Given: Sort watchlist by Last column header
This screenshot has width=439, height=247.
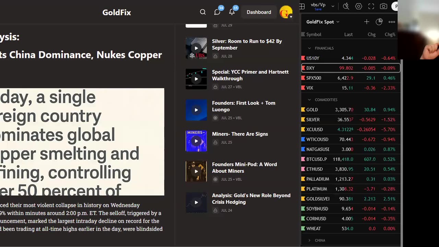Looking at the screenshot, I should coord(348,34).
